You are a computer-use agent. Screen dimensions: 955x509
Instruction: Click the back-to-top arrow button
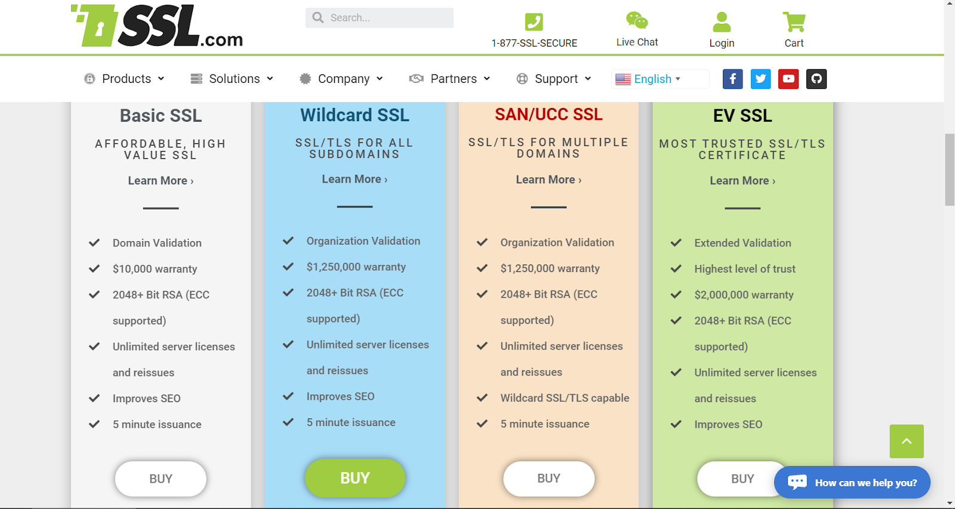907,442
